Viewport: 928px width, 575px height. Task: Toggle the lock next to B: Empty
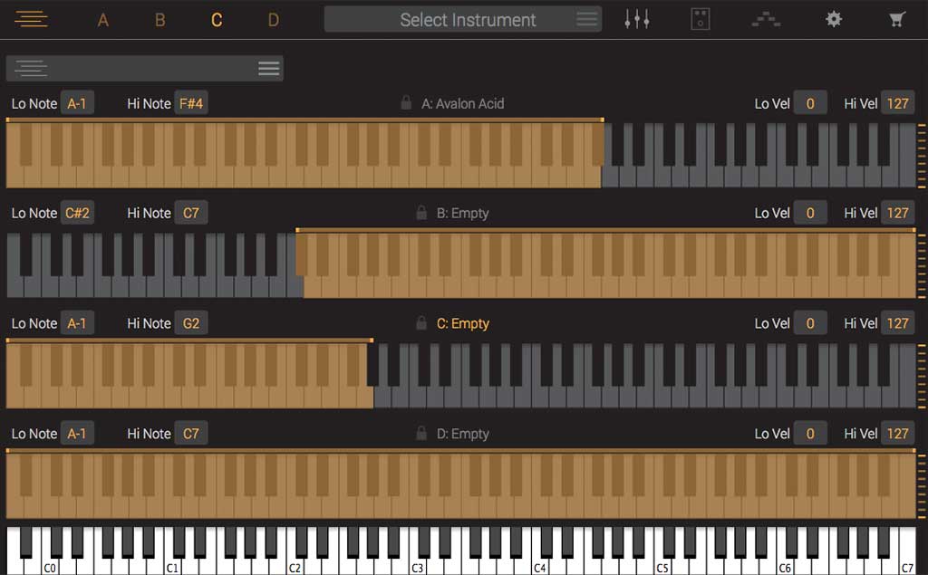tap(421, 214)
